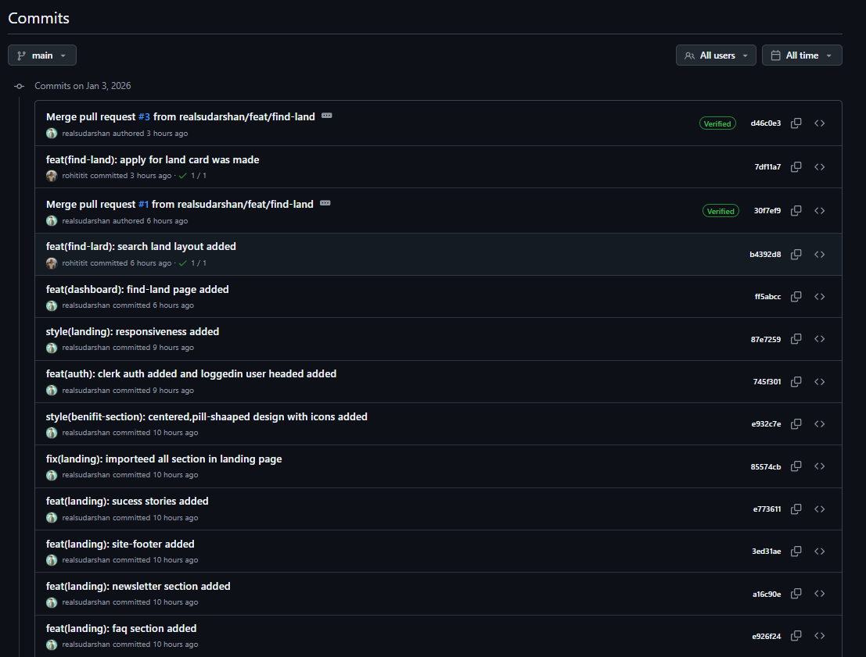Browse repository at commit 7df11a7
866x657 pixels.
[819, 166]
